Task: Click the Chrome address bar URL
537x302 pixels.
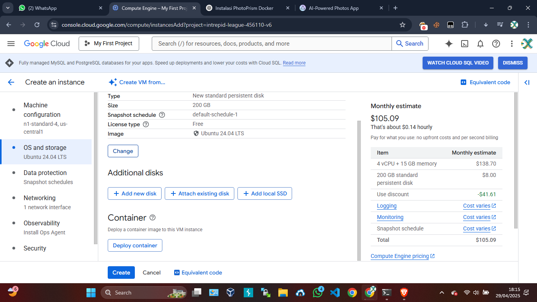Action: [167, 25]
